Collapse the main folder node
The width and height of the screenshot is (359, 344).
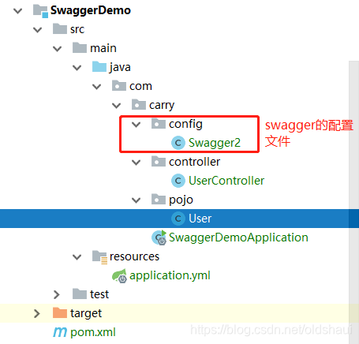(x=57, y=49)
